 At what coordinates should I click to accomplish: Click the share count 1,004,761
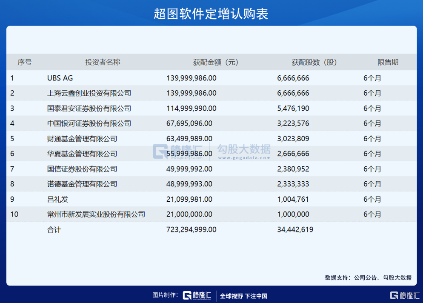click(293, 200)
